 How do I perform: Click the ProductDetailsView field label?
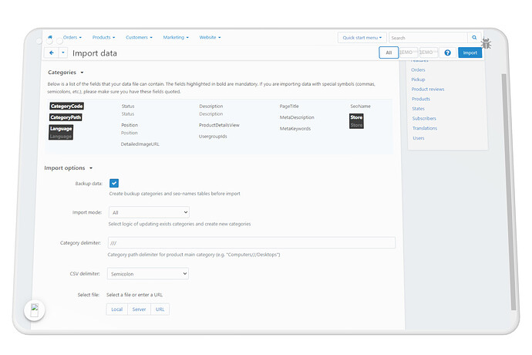[x=219, y=125]
